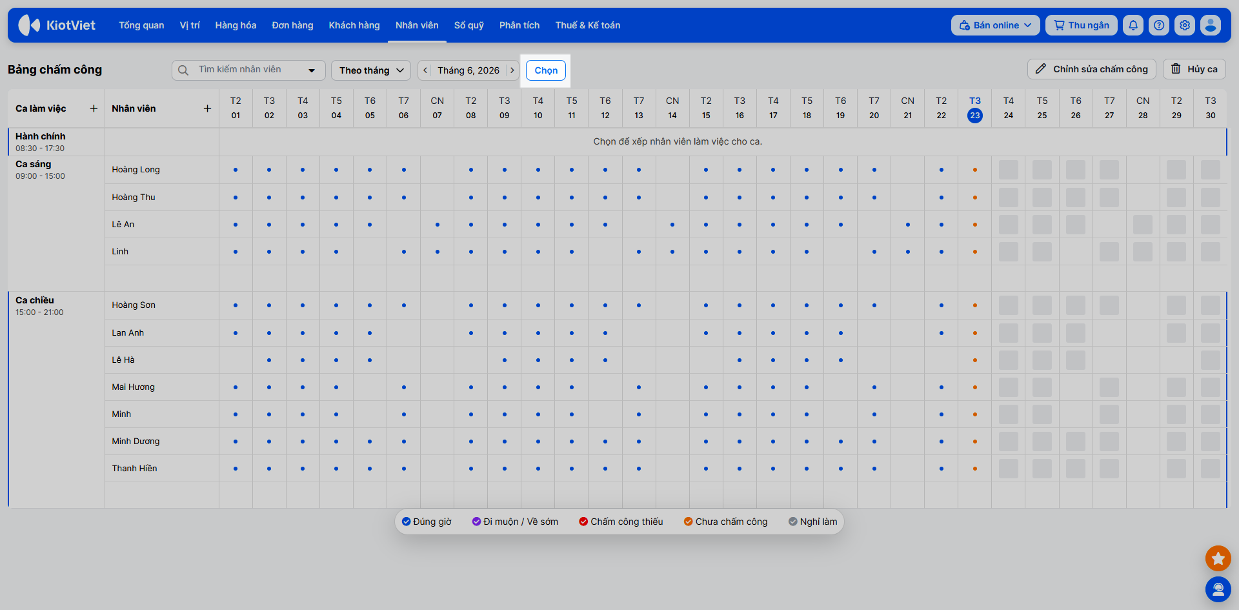
Task: Open the support chat agent button
Action: 1218,589
